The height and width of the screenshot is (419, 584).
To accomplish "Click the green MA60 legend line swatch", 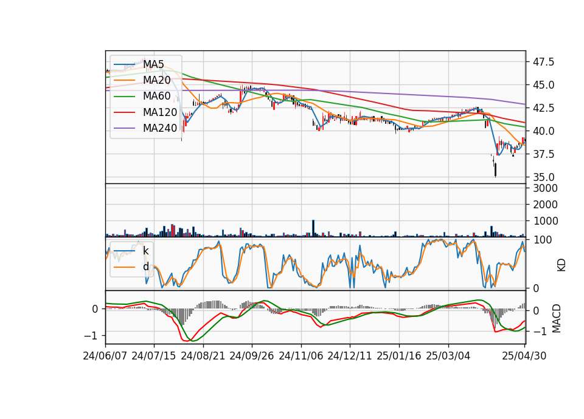I will 124,97.
